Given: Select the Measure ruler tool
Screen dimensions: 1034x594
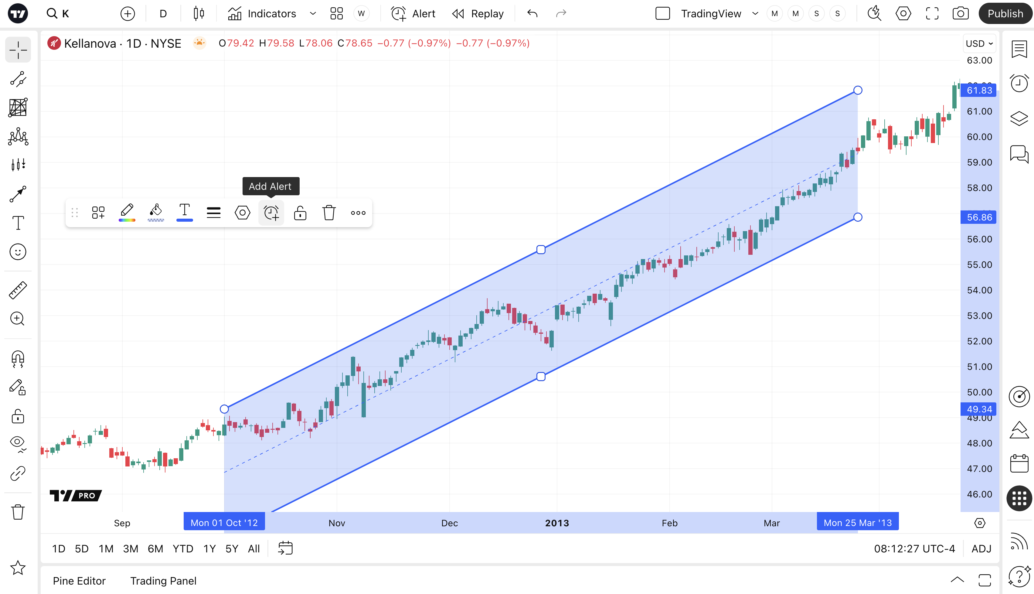Looking at the screenshot, I should [18, 290].
